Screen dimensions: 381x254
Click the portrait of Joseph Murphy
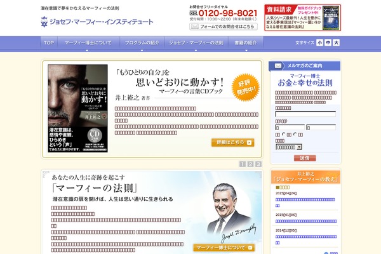click(x=229, y=209)
